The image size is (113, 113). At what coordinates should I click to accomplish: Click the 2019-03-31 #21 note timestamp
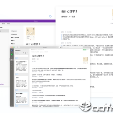point(66,32)
